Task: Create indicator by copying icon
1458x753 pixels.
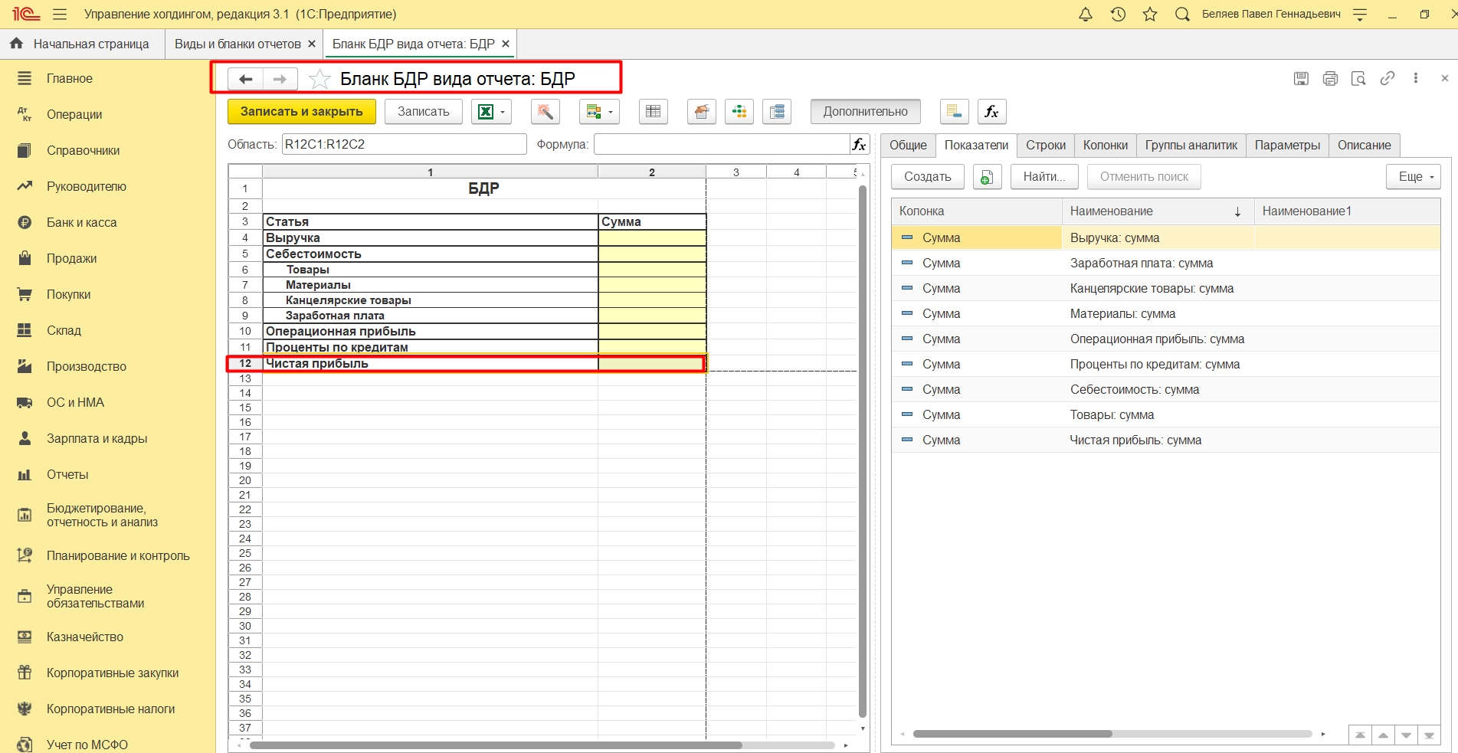Action: pos(987,177)
